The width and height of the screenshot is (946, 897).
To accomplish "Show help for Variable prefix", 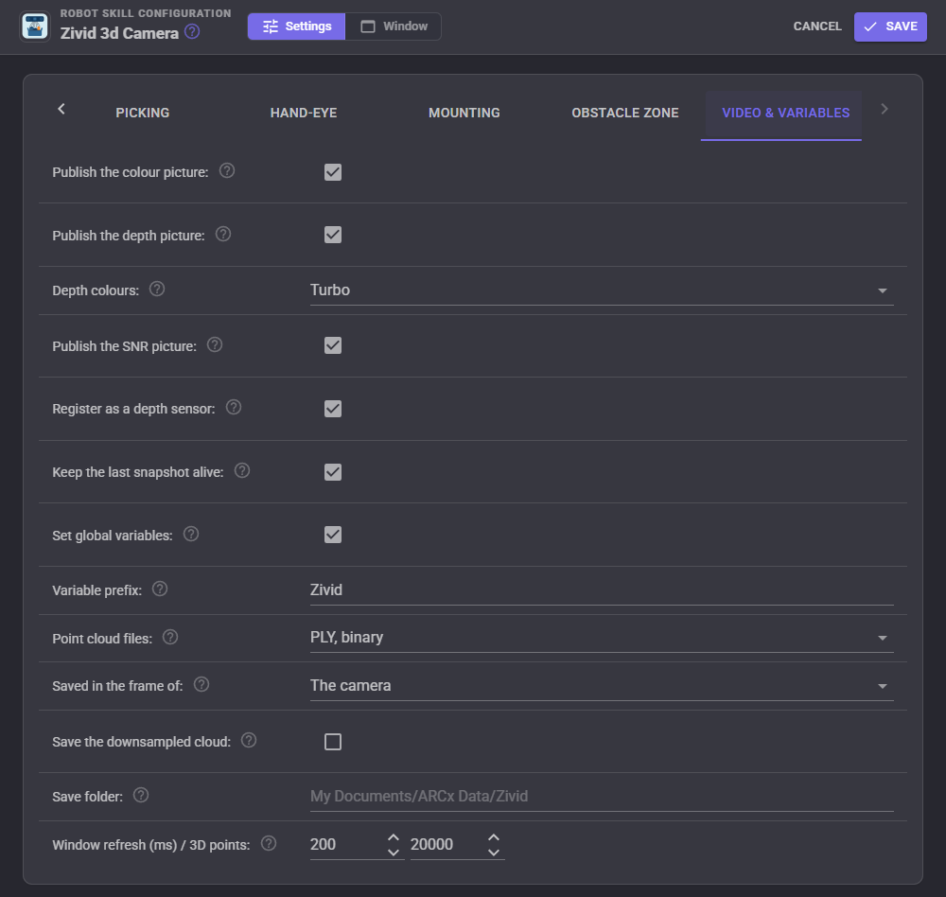I will [160, 589].
